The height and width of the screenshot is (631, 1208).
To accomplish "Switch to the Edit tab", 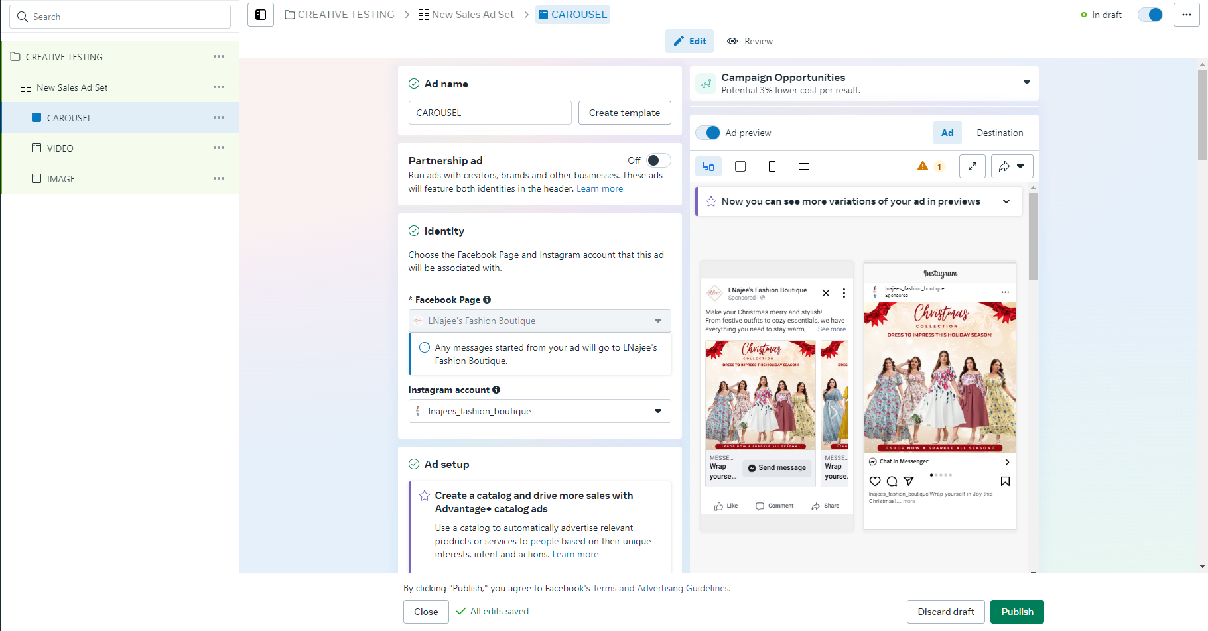I will click(x=690, y=41).
